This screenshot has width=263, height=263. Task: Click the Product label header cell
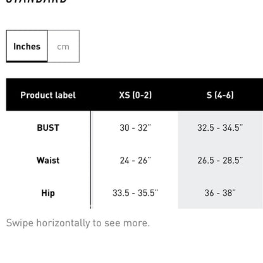(x=48, y=95)
